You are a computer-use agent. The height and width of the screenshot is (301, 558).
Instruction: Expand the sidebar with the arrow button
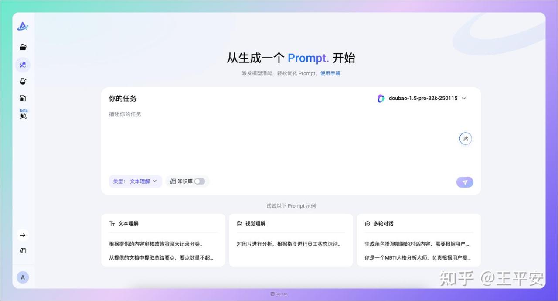(23, 235)
